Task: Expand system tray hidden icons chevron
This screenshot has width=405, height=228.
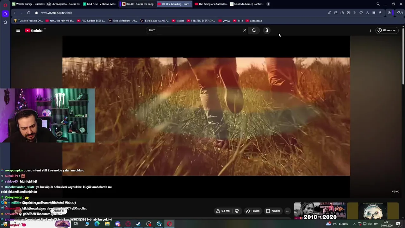Action: pos(354,224)
